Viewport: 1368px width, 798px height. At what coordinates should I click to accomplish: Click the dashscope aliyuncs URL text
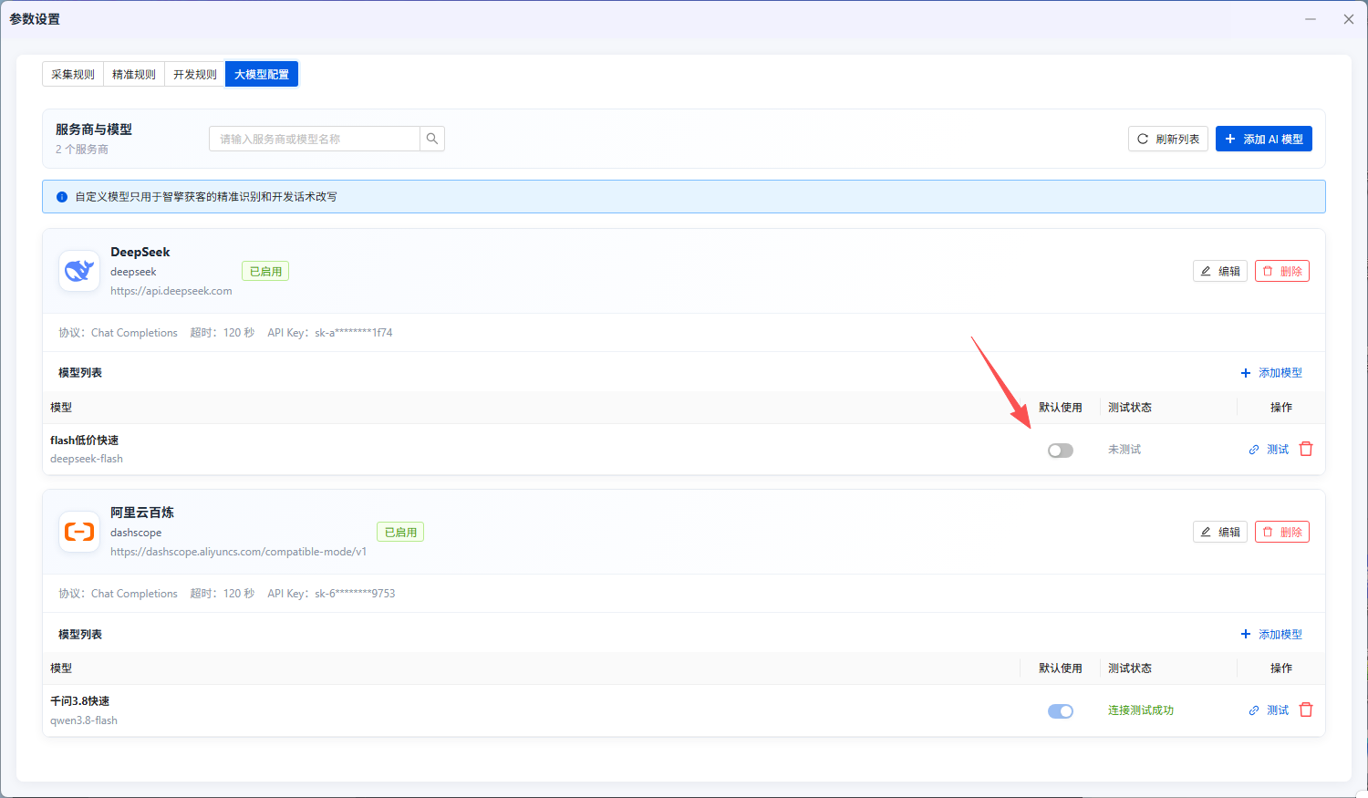click(x=239, y=552)
